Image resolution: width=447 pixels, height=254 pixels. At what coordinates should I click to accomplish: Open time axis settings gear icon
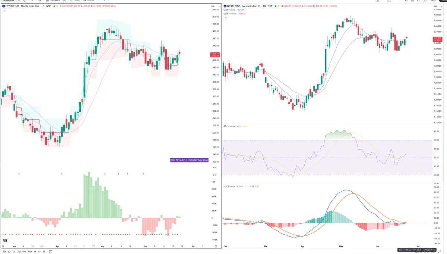coord(216,246)
